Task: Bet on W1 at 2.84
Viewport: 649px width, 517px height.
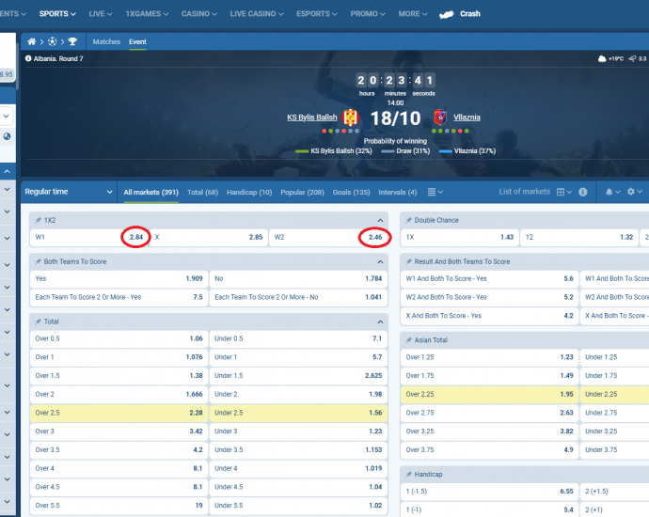Action: 89,238
